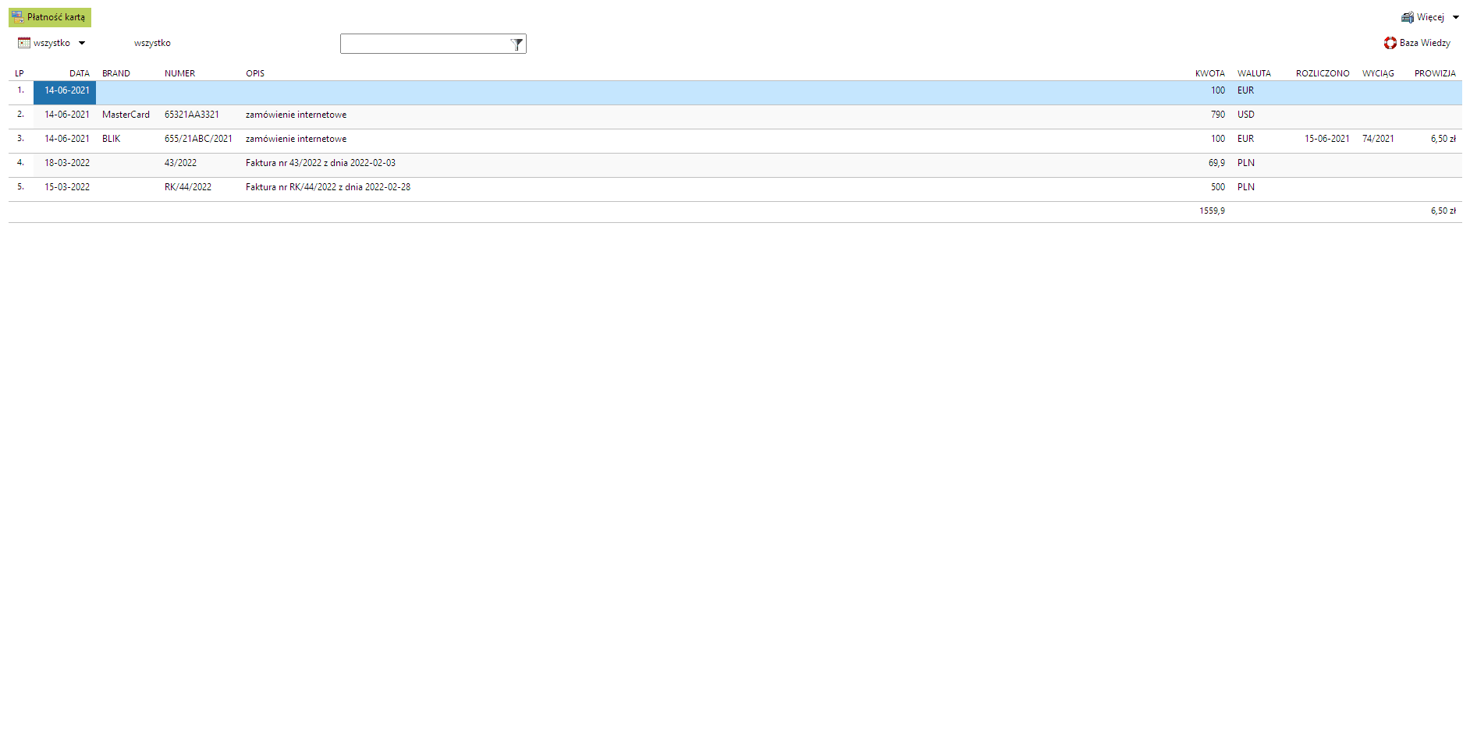The image size is (1470, 736).
Task: Click the filter funnel icon
Action: click(517, 44)
